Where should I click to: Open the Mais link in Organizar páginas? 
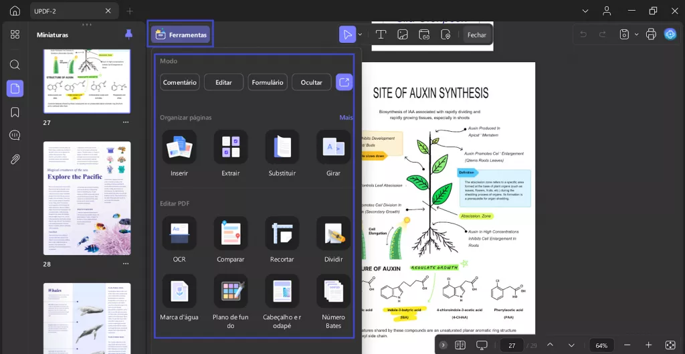point(346,118)
